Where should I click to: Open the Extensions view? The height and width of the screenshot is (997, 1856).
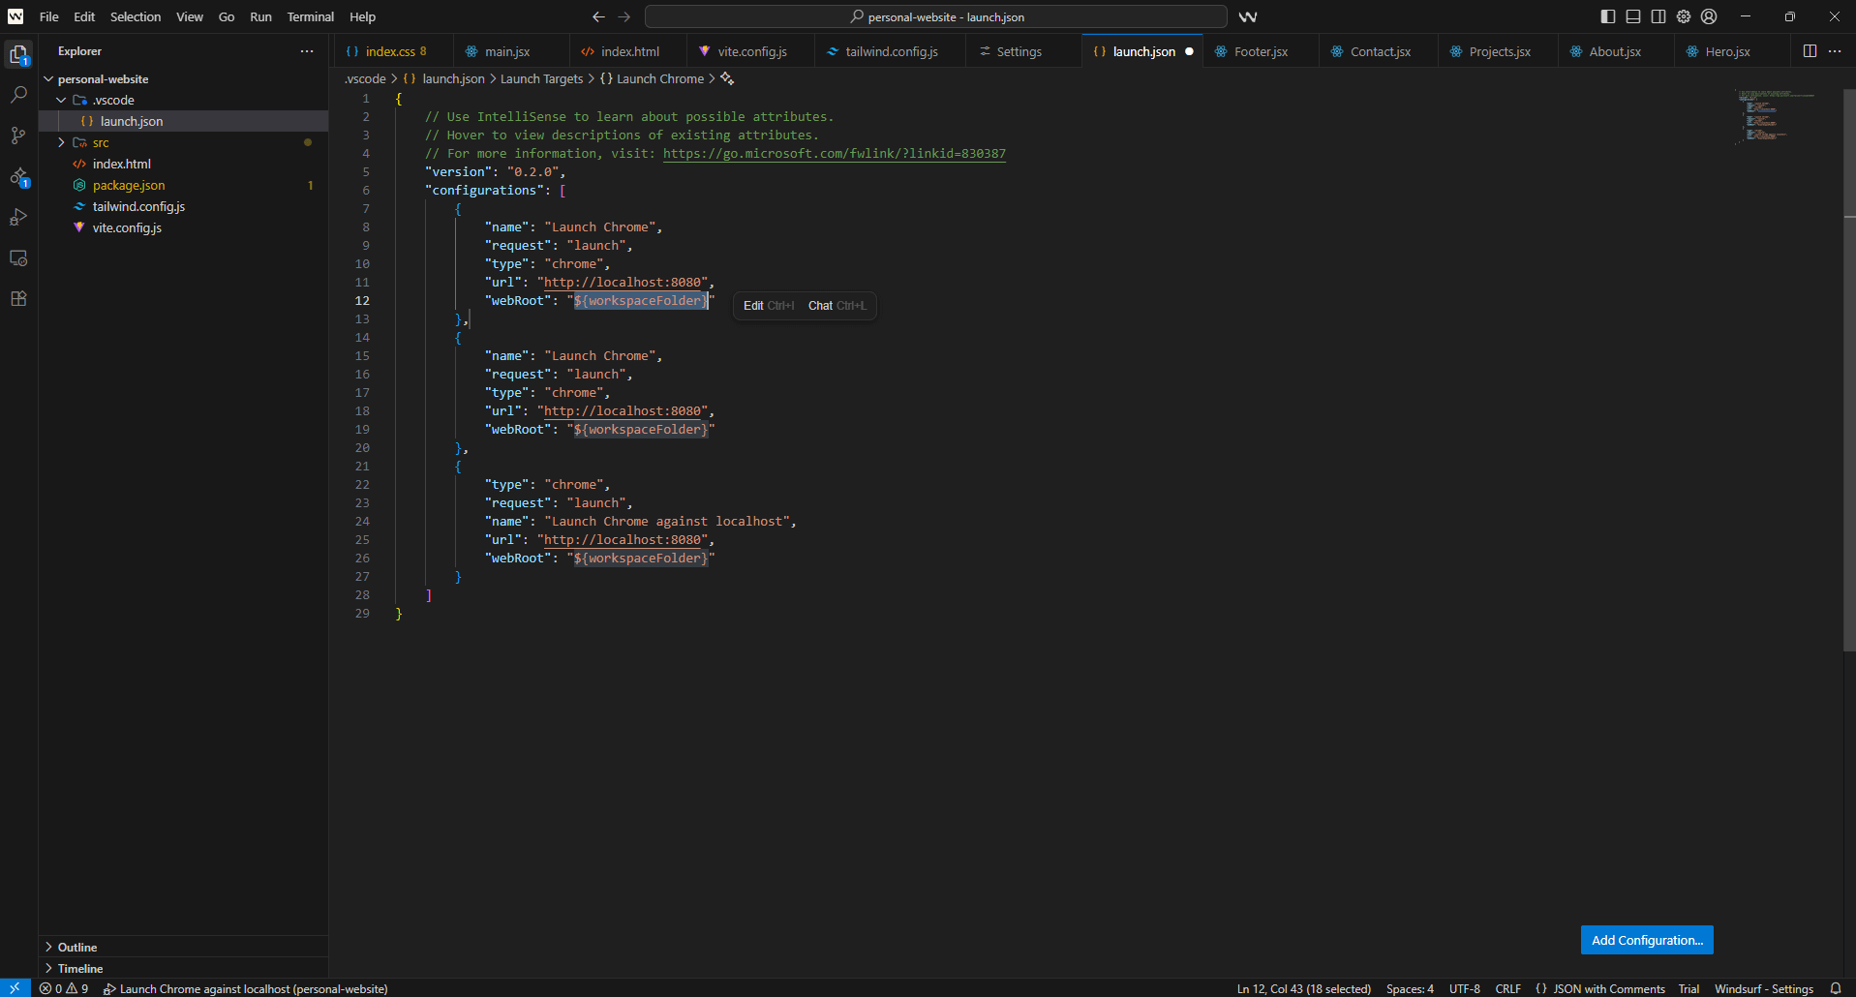point(18,299)
